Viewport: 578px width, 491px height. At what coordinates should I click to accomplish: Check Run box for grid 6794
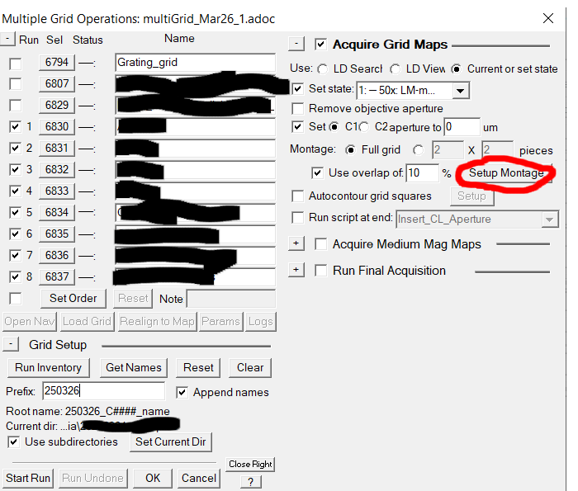[15, 64]
